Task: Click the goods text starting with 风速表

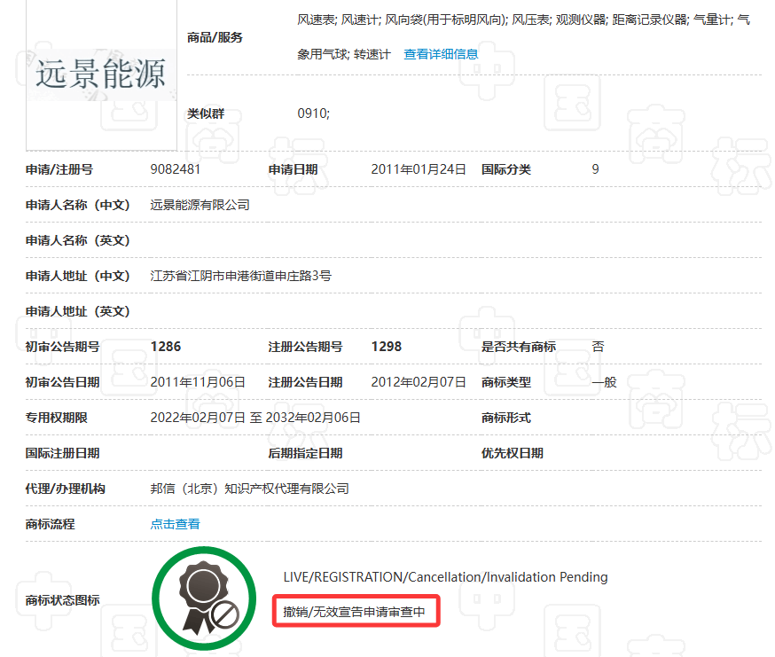Action: 524,37
